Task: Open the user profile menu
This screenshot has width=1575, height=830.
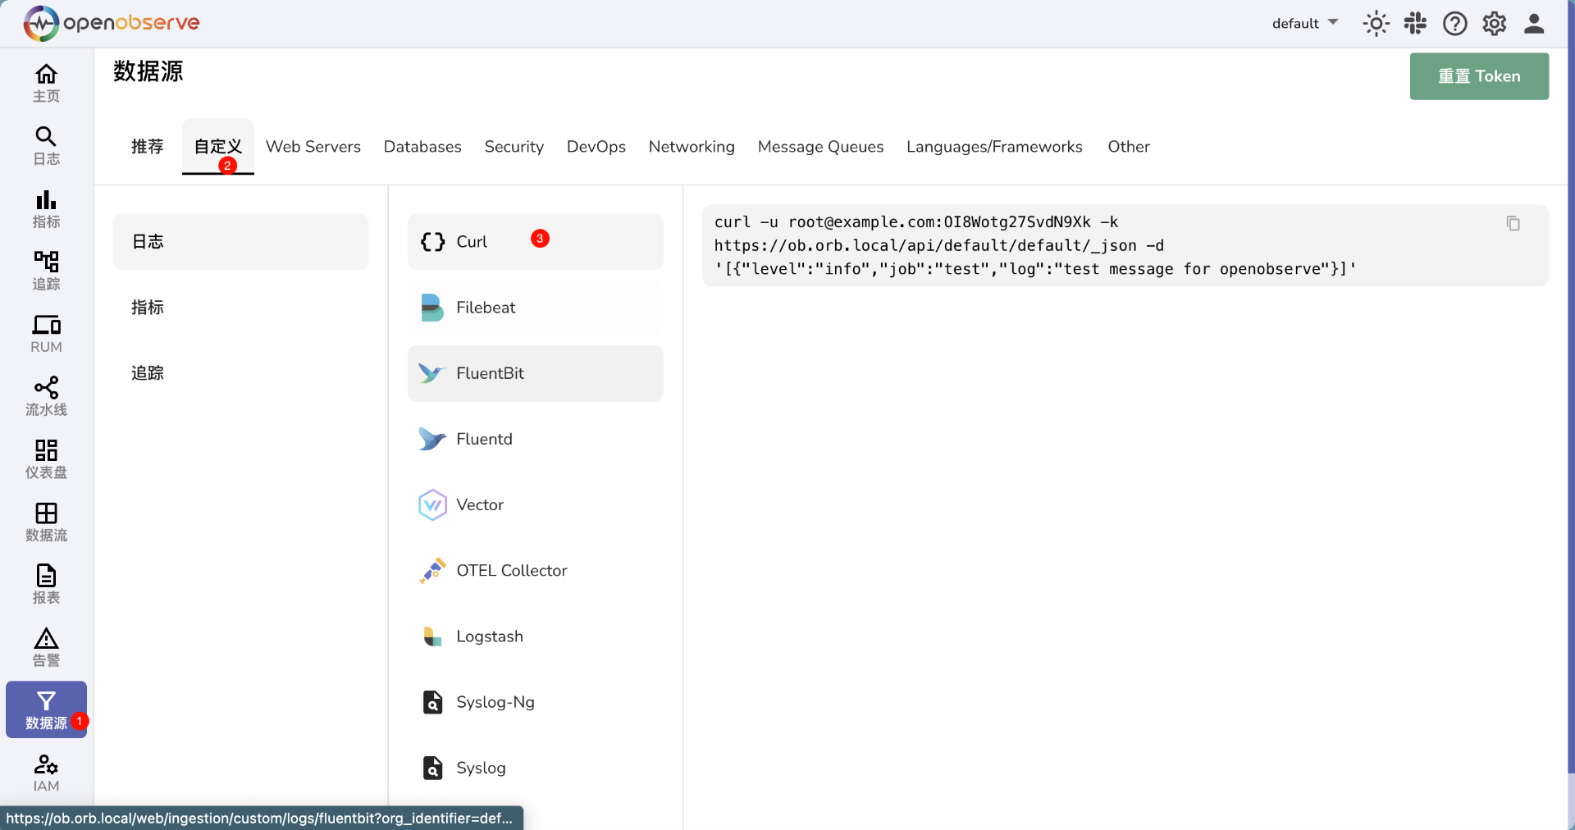Action: coord(1533,24)
